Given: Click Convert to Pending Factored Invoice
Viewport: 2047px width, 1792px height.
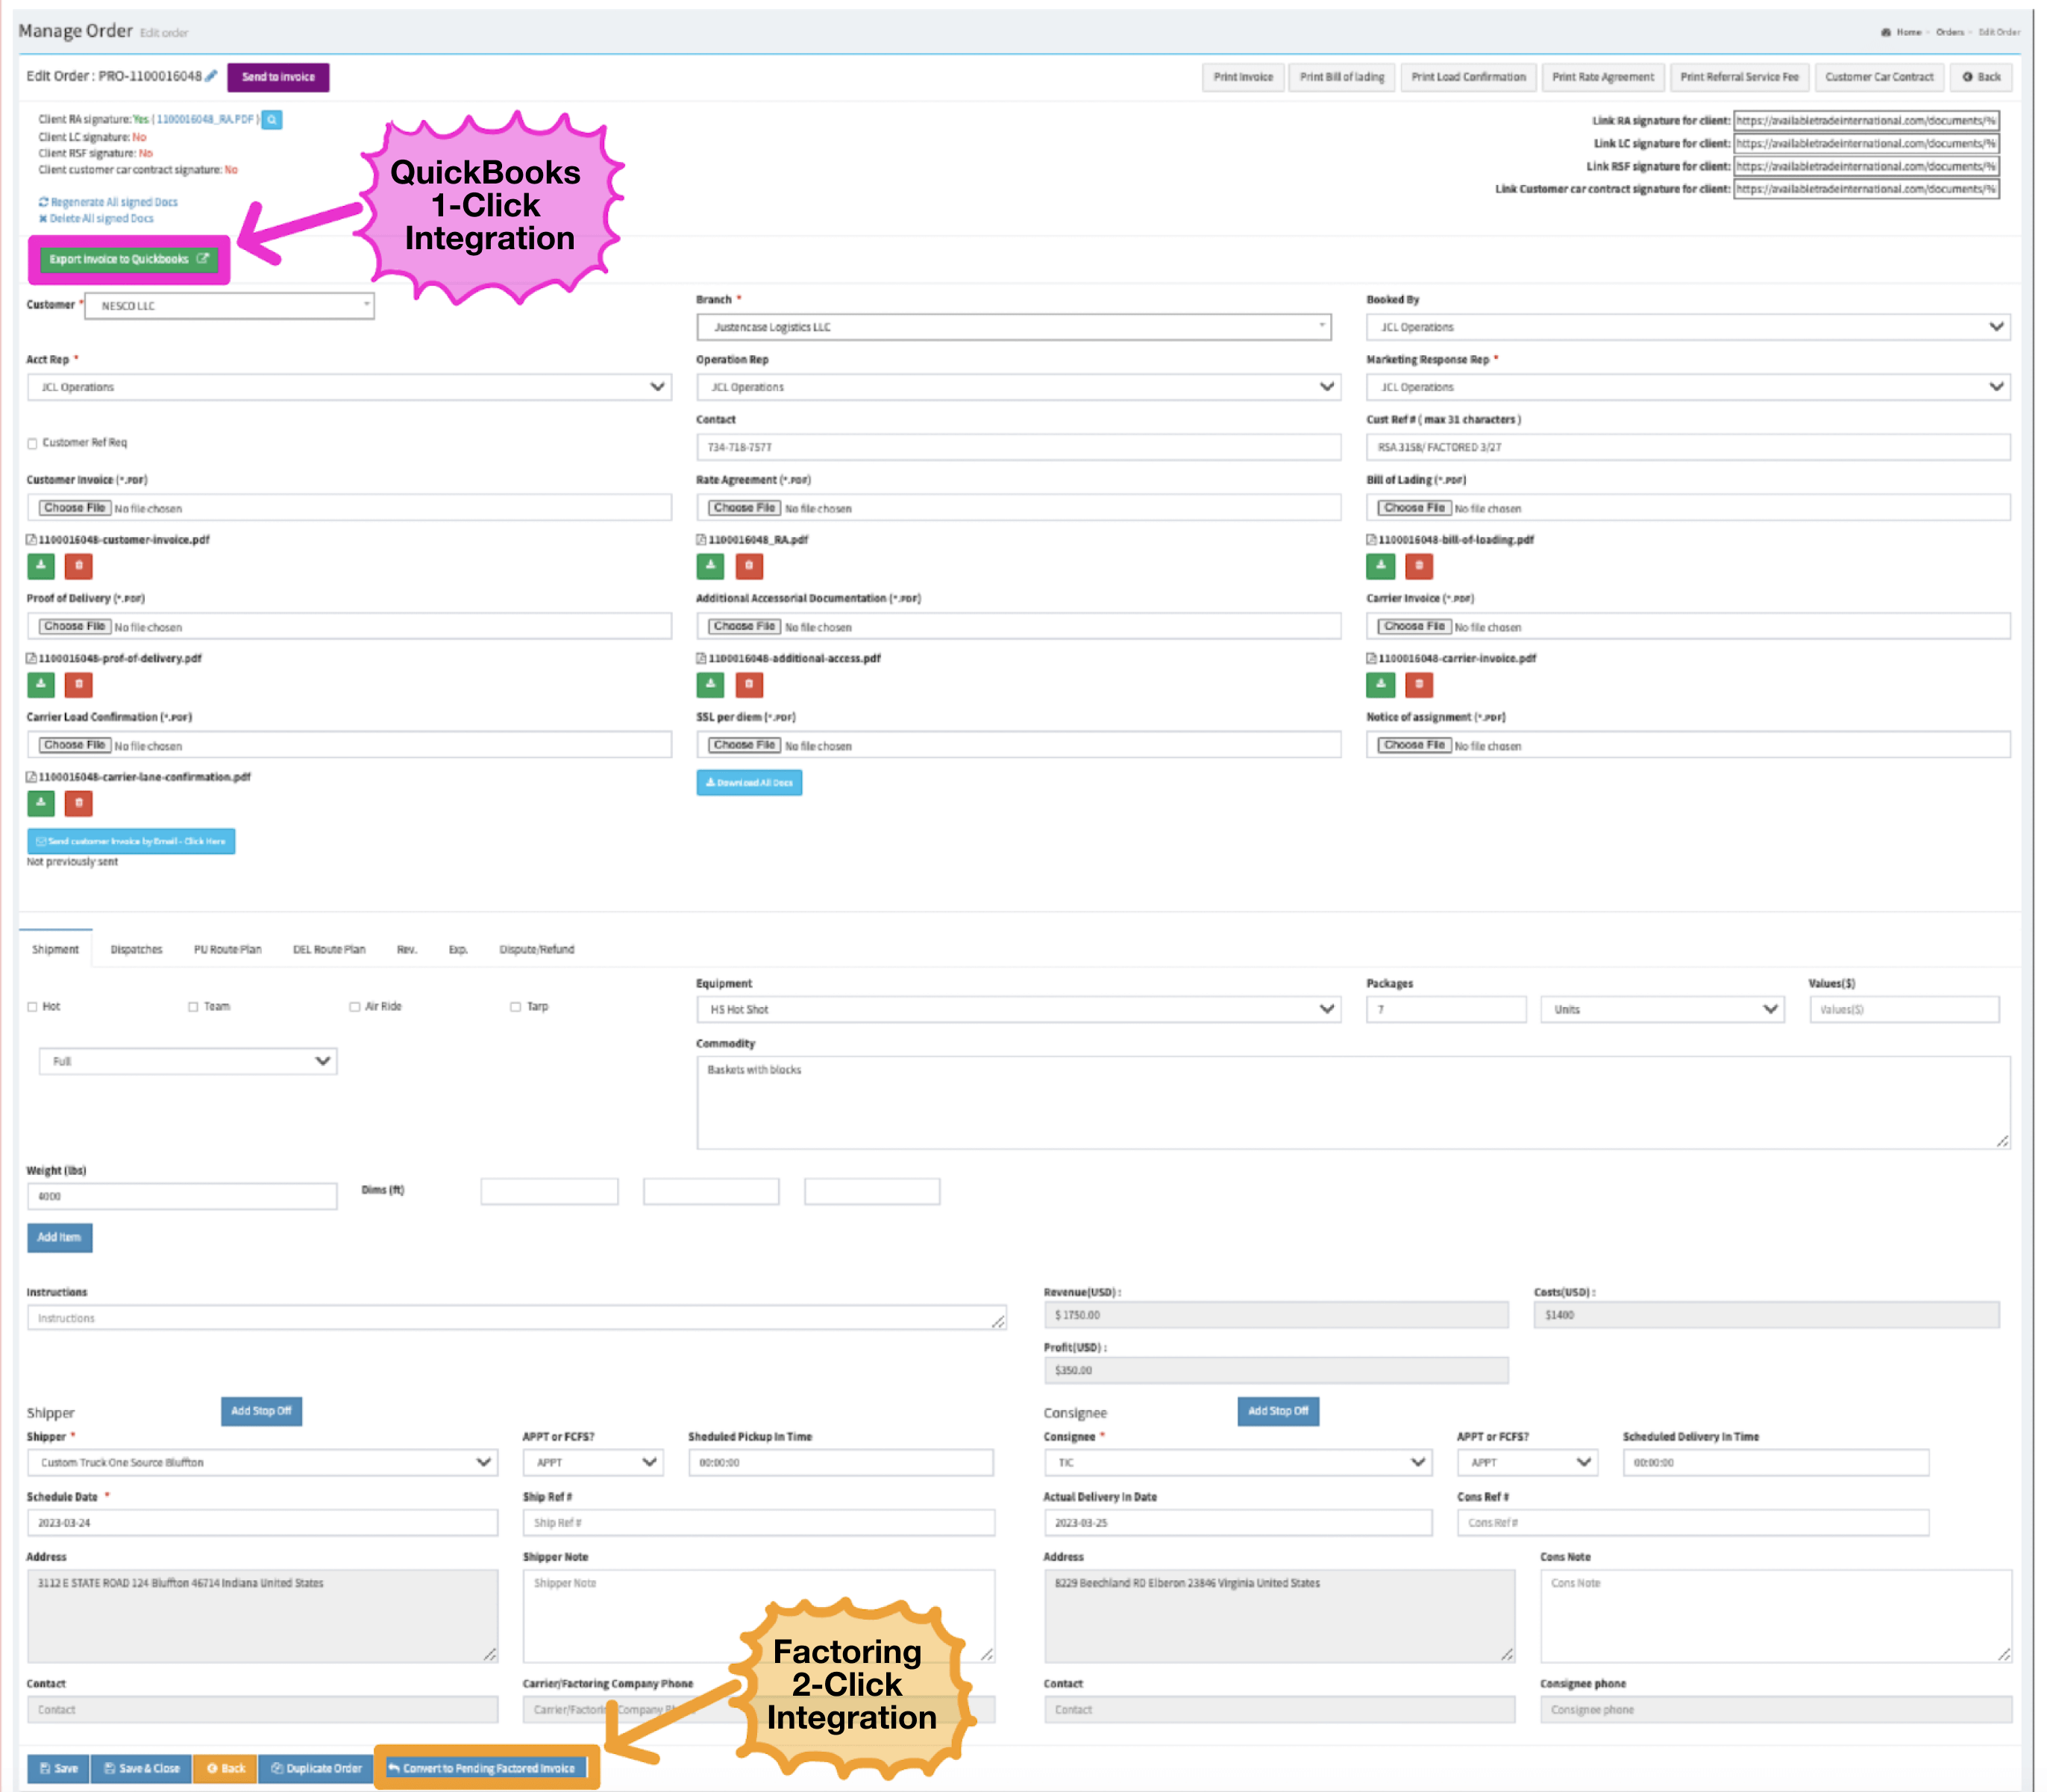Looking at the screenshot, I should [x=487, y=1768].
